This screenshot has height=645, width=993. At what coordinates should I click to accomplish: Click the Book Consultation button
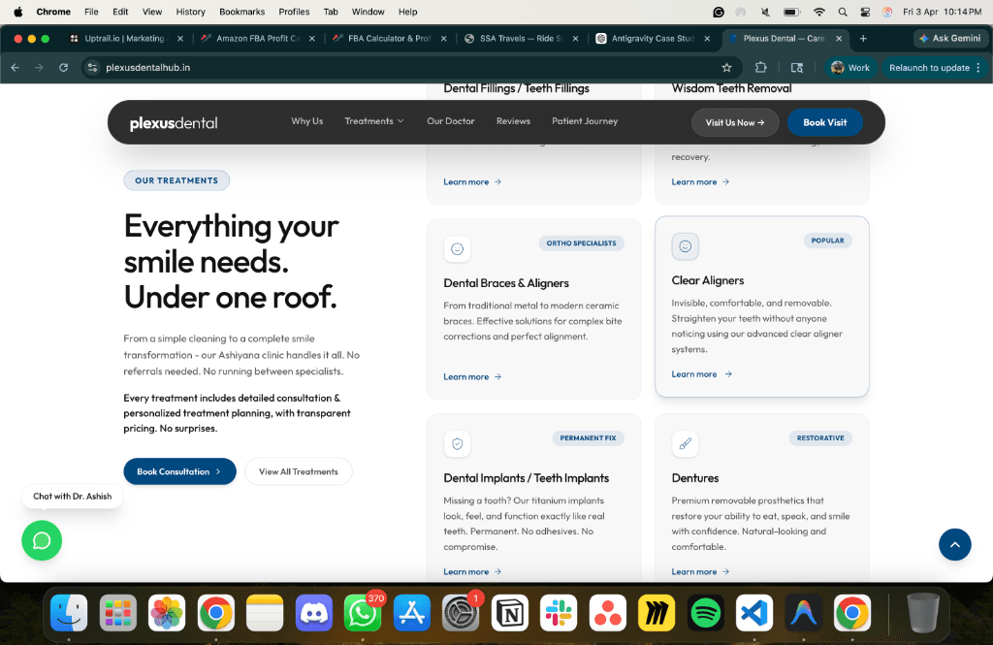pos(179,471)
